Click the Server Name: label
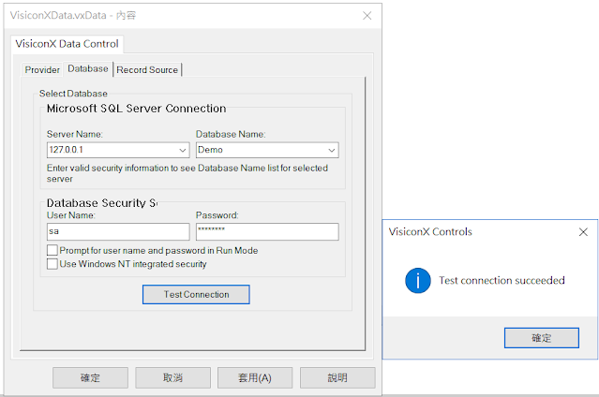 point(75,135)
